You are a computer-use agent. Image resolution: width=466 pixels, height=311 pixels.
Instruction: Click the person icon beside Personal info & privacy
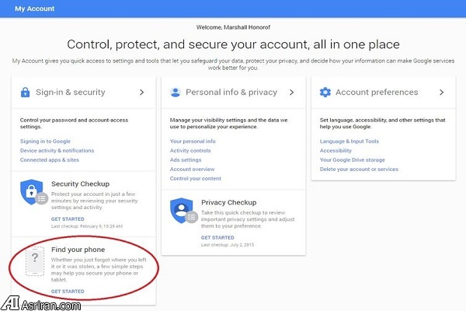point(176,93)
